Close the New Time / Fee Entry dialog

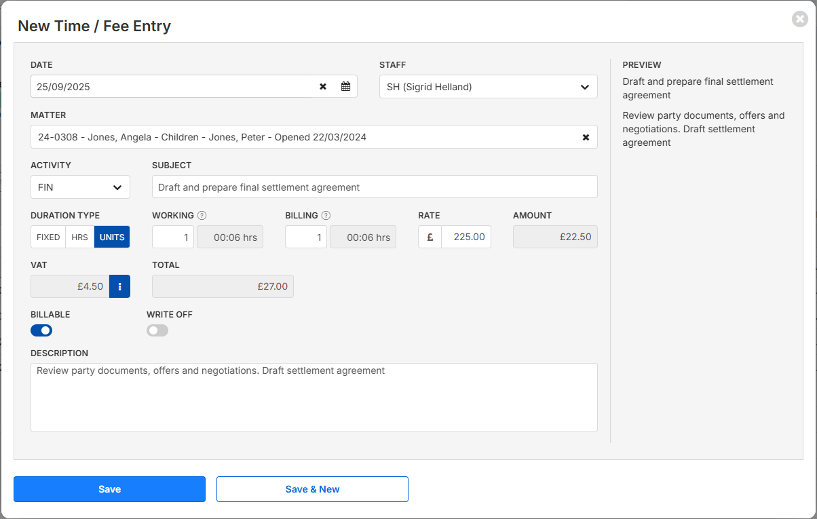[799, 19]
